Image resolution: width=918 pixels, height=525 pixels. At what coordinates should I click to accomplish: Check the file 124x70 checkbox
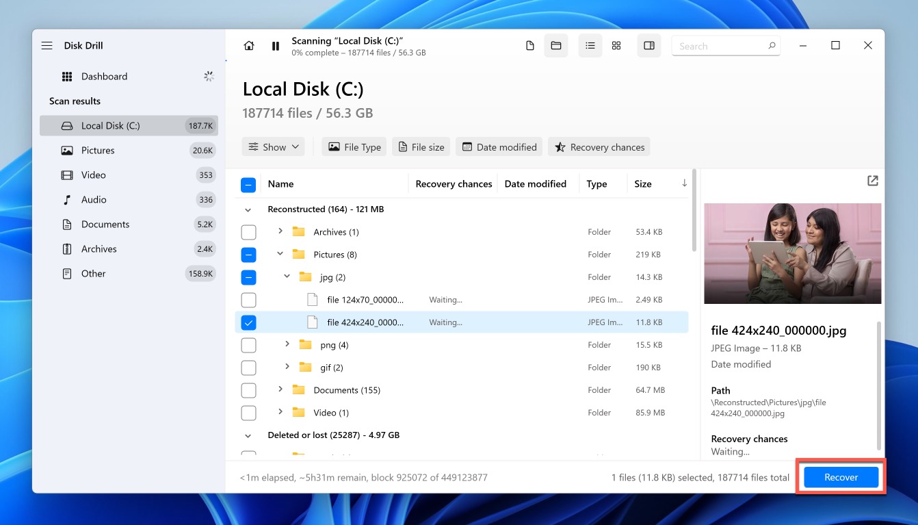248,300
